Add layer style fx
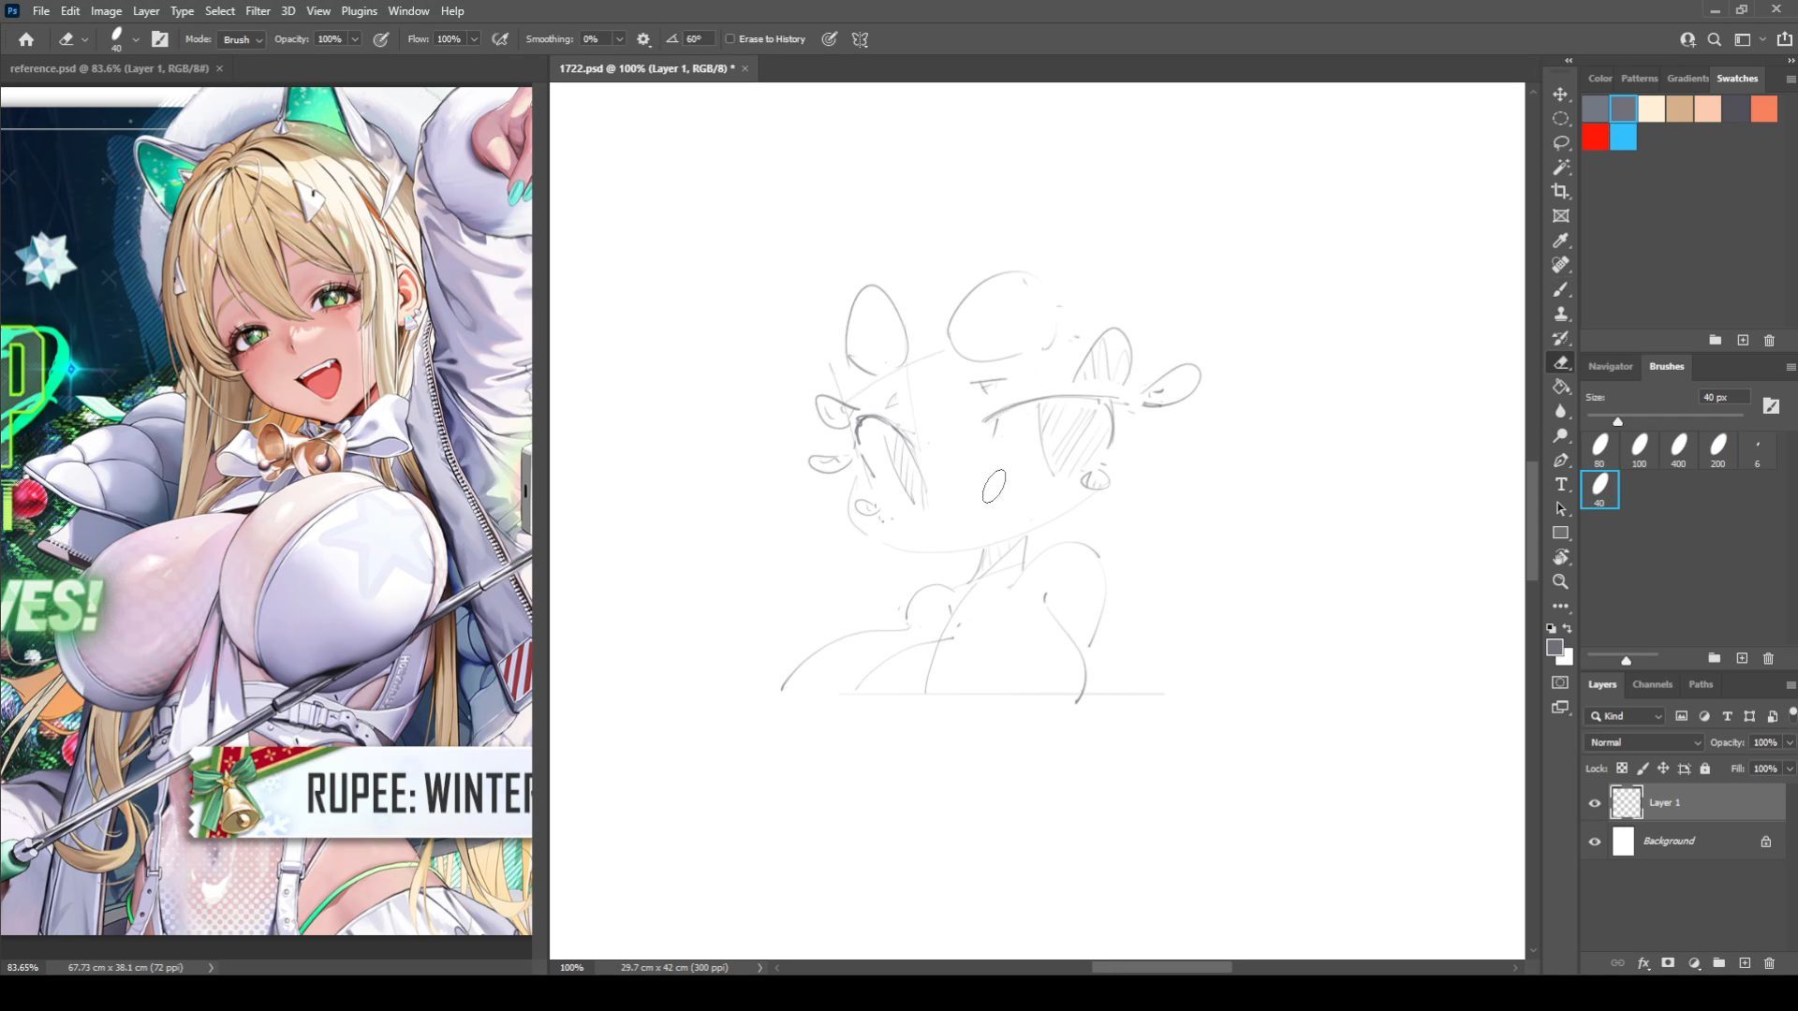The image size is (1798, 1011). pyautogui.click(x=1643, y=962)
